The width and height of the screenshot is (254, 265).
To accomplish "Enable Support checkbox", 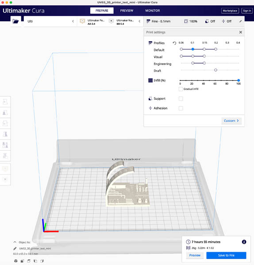I will click(x=181, y=98).
